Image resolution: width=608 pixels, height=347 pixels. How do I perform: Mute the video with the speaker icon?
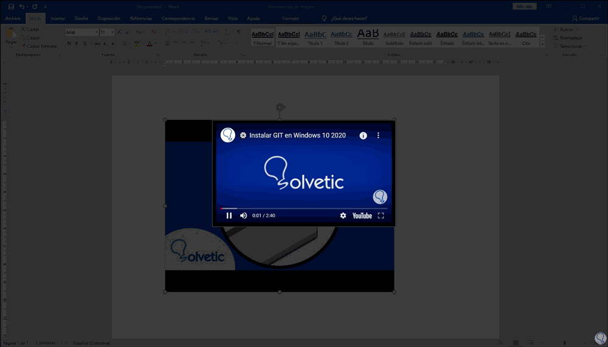pyautogui.click(x=244, y=216)
